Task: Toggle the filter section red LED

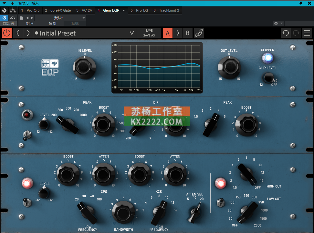Action: click(x=221, y=183)
